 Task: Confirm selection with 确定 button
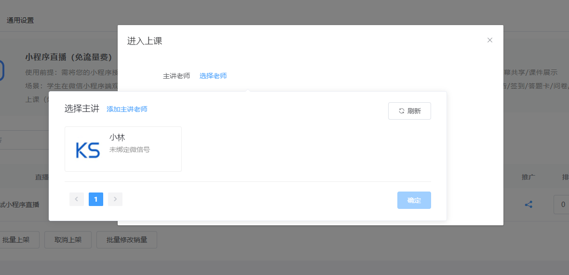[x=414, y=200]
